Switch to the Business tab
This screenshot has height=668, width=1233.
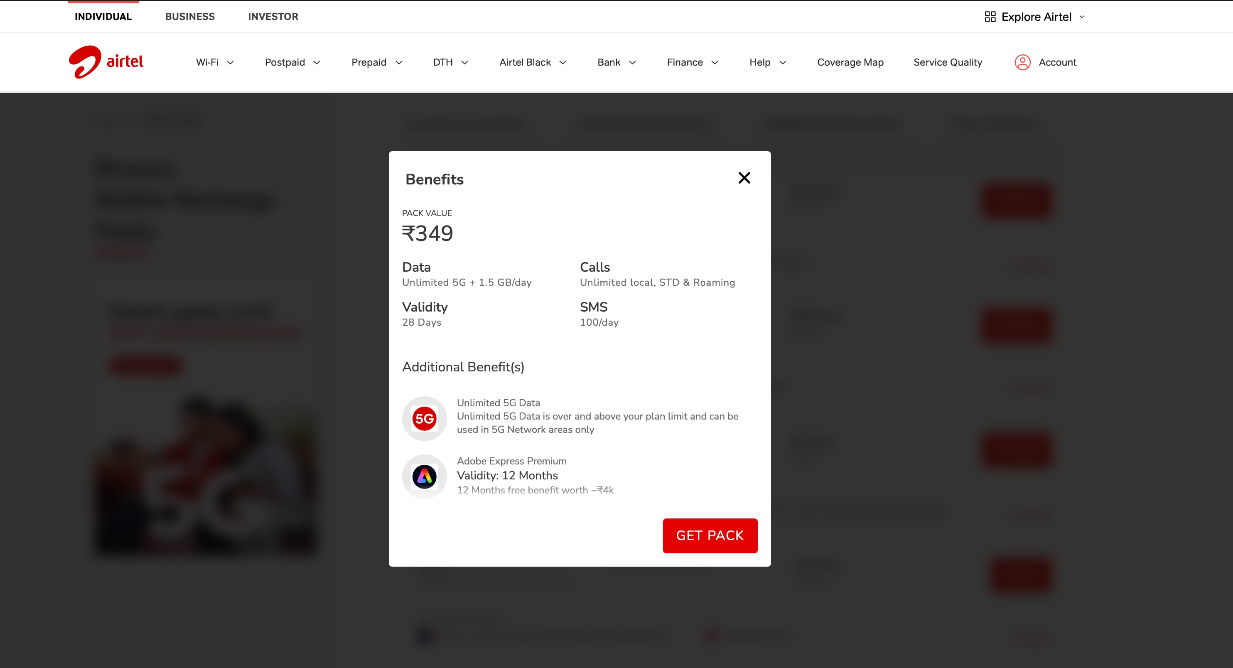pyautogui.click(x=190, y=17)
